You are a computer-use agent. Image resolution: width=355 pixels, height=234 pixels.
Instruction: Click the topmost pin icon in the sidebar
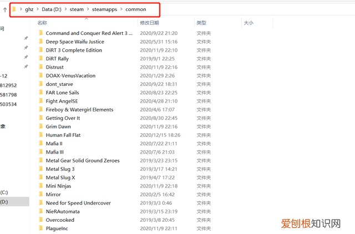pyautogui.click(x=26, y=38)
